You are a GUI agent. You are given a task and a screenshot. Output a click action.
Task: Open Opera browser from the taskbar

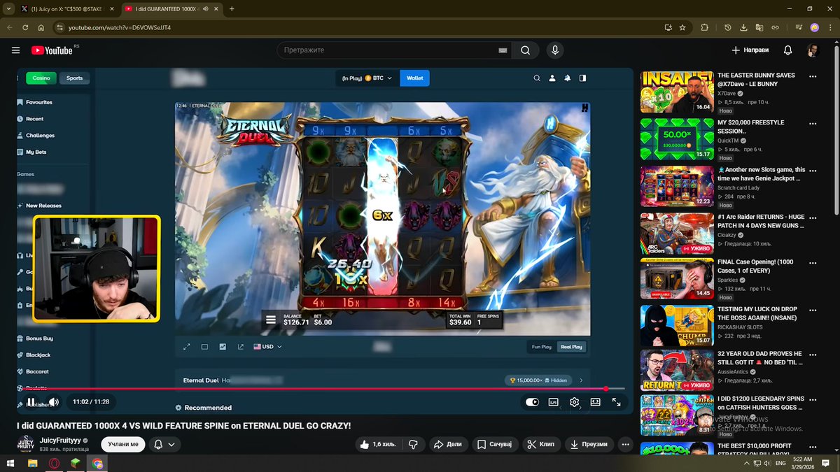(54, 463)
